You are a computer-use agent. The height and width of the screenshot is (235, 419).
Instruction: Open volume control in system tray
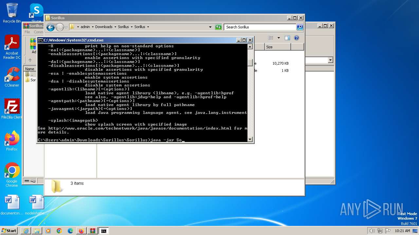pyautogui.click(x=372, y=231)
